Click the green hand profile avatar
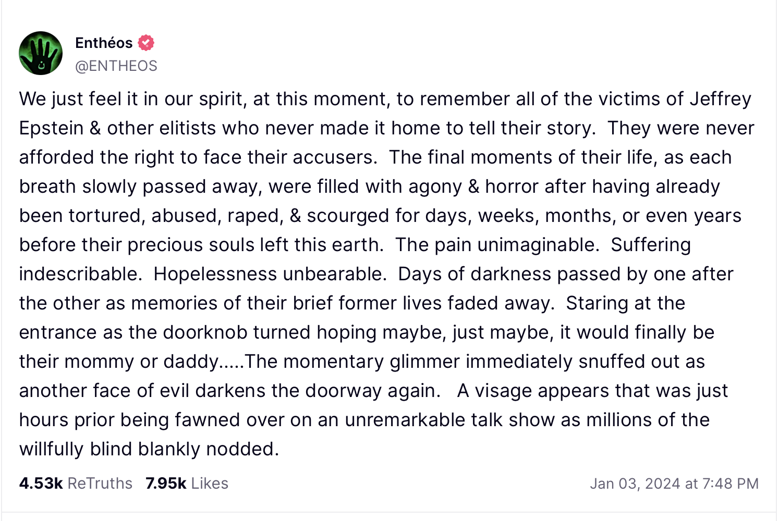Image resolution: width=779 pixels, height=521 pixels. pos(41,53)
